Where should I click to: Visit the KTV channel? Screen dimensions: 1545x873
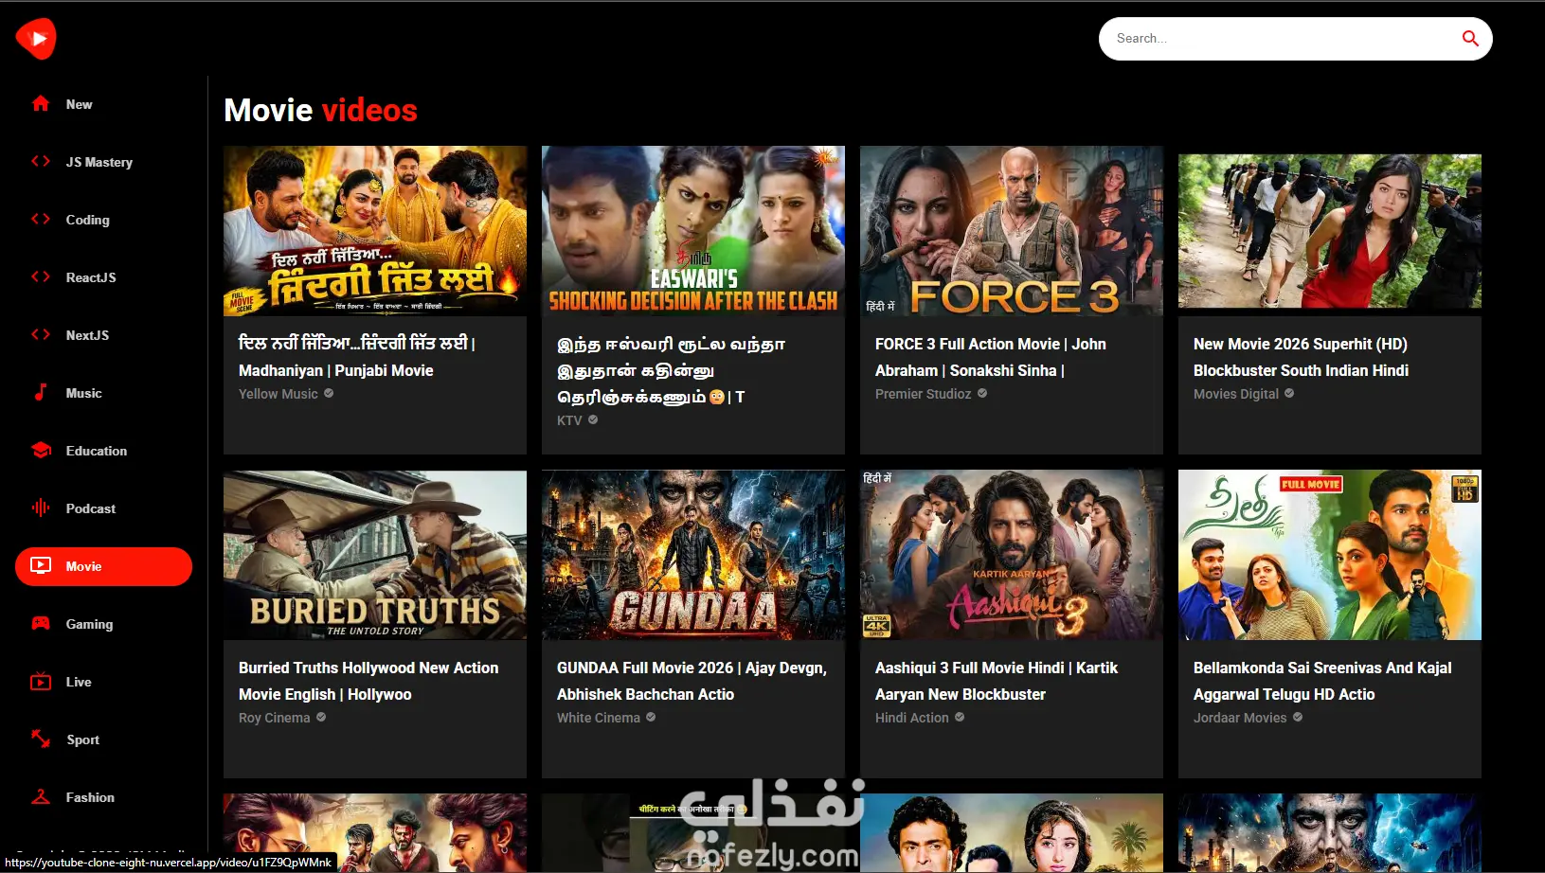569,420
